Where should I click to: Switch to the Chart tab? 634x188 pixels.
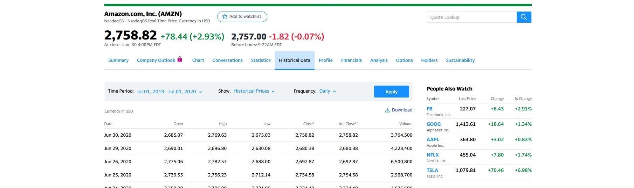pos(198,60)
